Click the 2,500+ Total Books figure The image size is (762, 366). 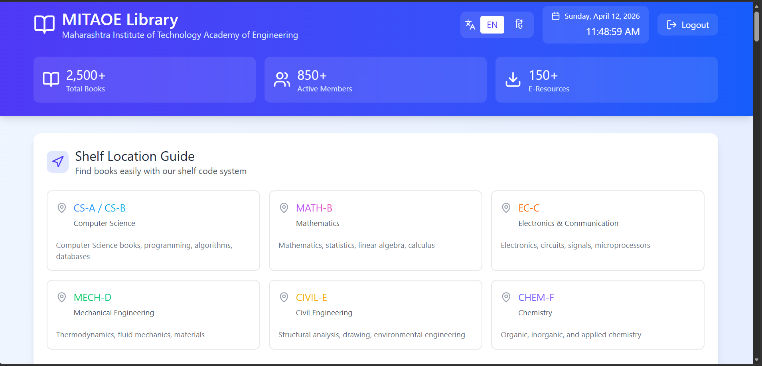tap(86, 75)
